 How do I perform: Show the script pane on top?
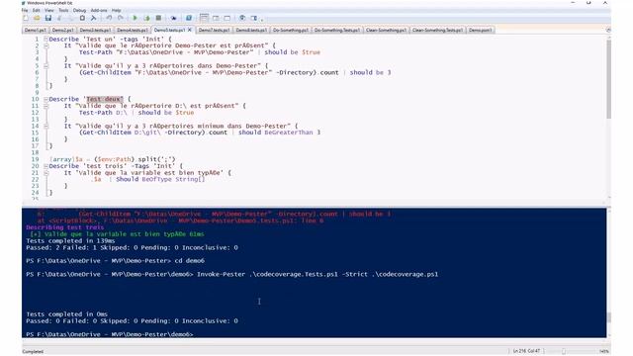pyautogui.click(x=204, y=18)
